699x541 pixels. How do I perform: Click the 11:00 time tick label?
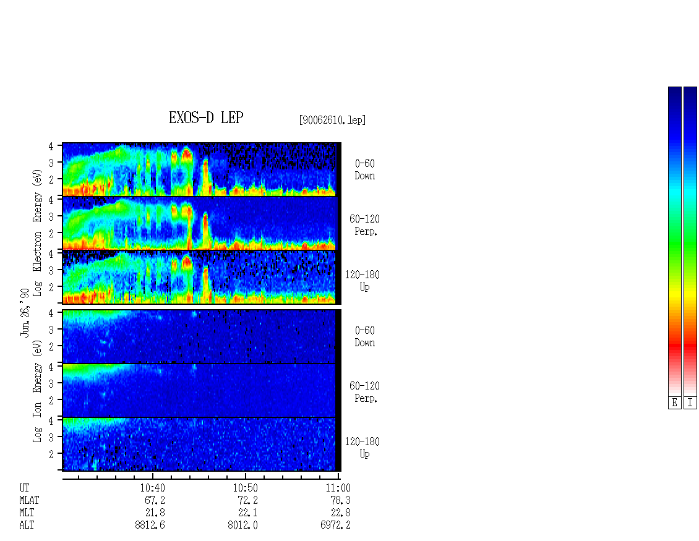[338, 488]
